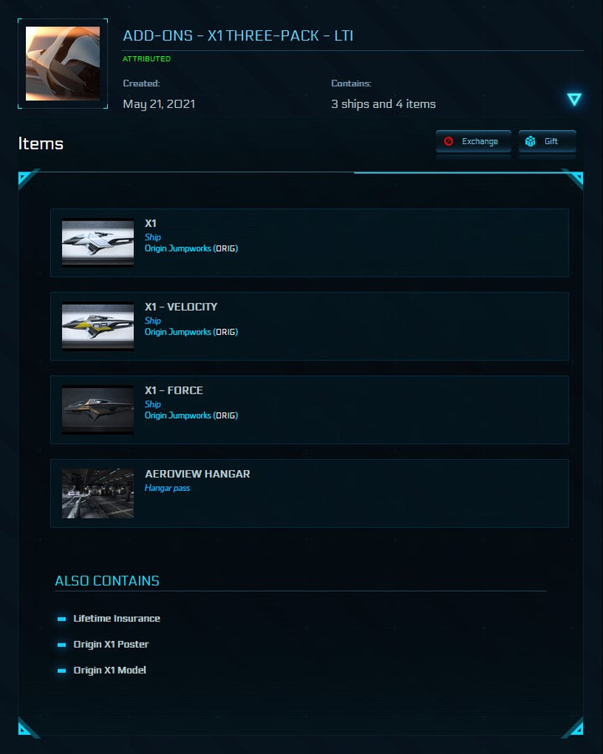
Task: Select the X1 ship thumbnail
Action: click(x=98, y=242)
